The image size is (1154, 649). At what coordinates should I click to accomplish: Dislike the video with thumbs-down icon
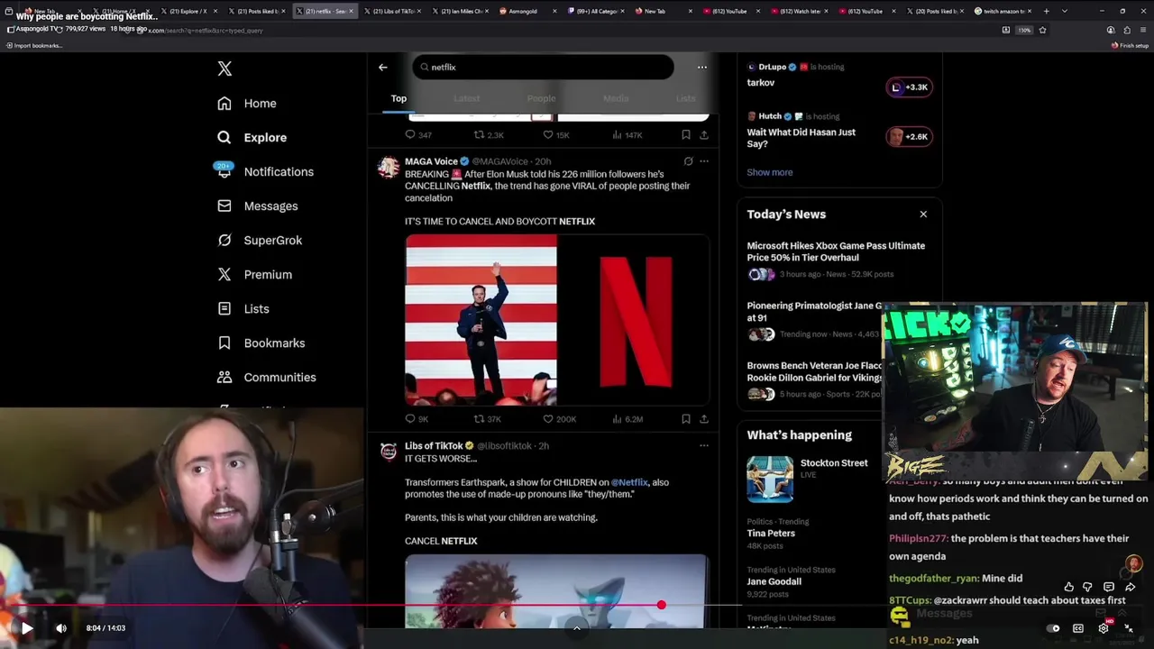[1088, 587]
